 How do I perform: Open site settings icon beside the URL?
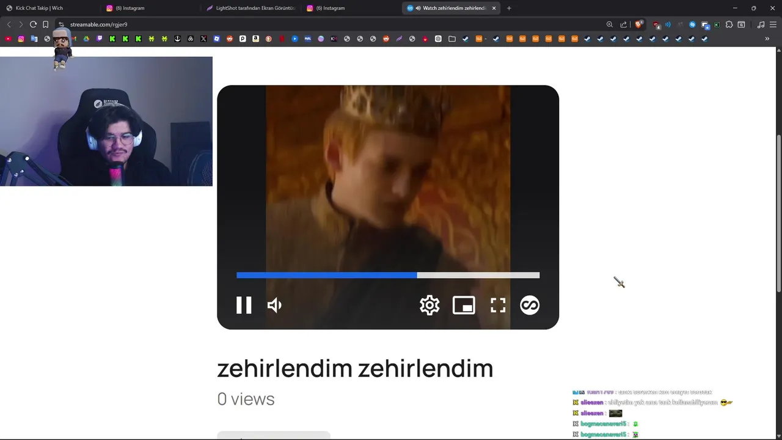click(x=61, y=24)
